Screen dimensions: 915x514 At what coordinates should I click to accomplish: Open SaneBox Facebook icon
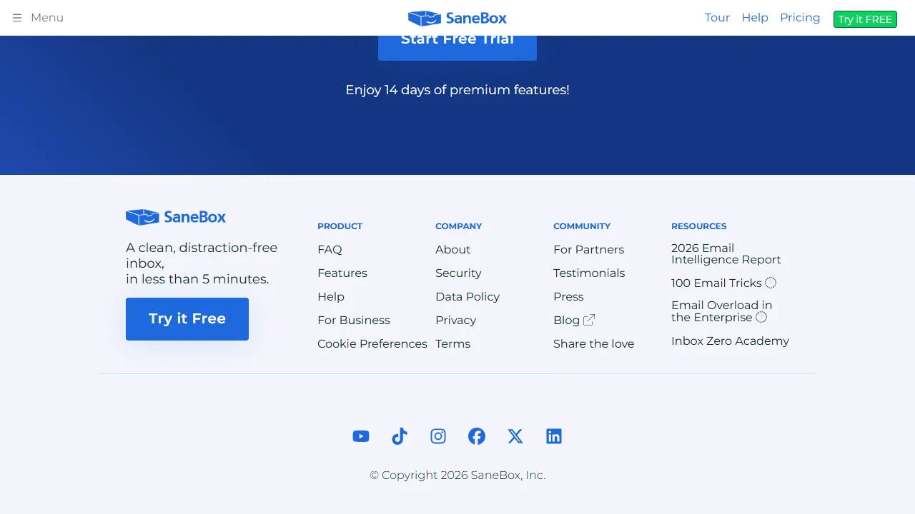[x=477, y=436]
